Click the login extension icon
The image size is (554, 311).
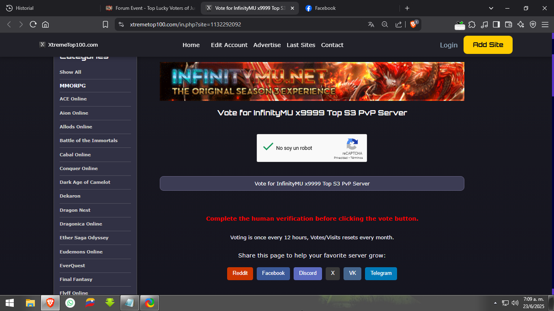tap(460, 25)
